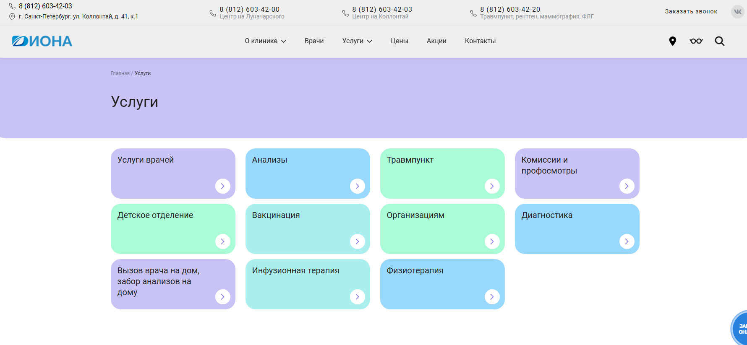Open the Анализы card title
Screen dimensions: 747x345
(270, 160)
